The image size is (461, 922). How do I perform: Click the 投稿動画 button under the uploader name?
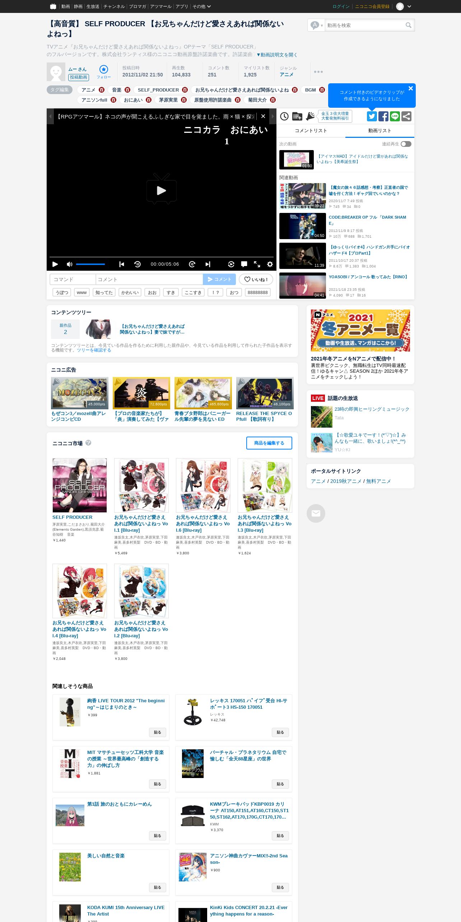click(x=79, y=77)
